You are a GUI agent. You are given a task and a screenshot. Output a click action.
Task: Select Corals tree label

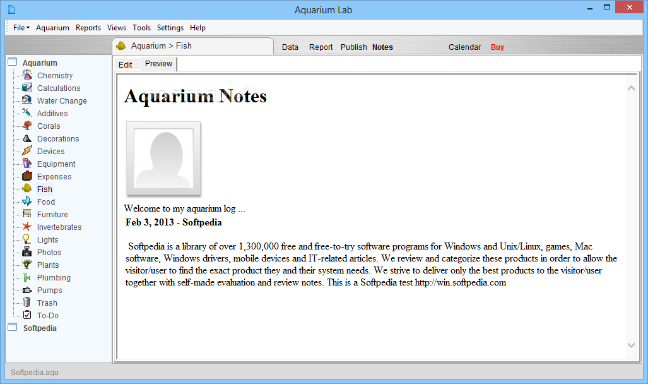point(49,126)
